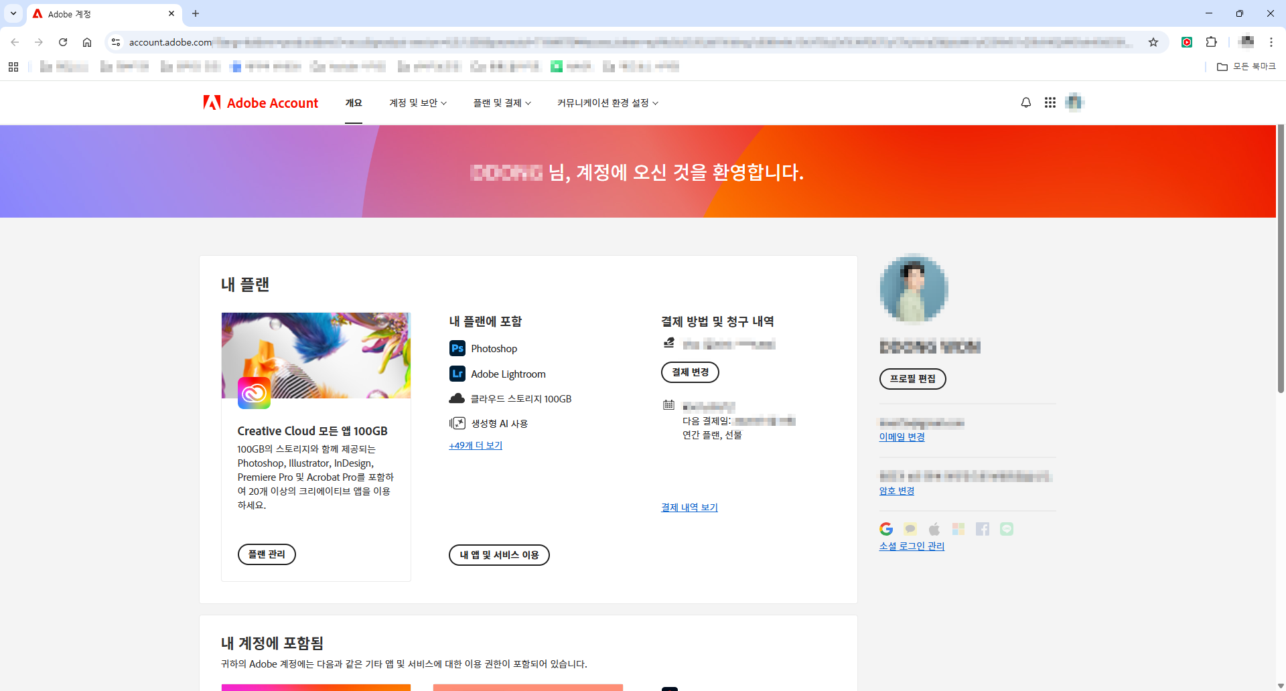Open the +49개 더 보기 link
The image size is (1286, 691).
coord(476,445)
